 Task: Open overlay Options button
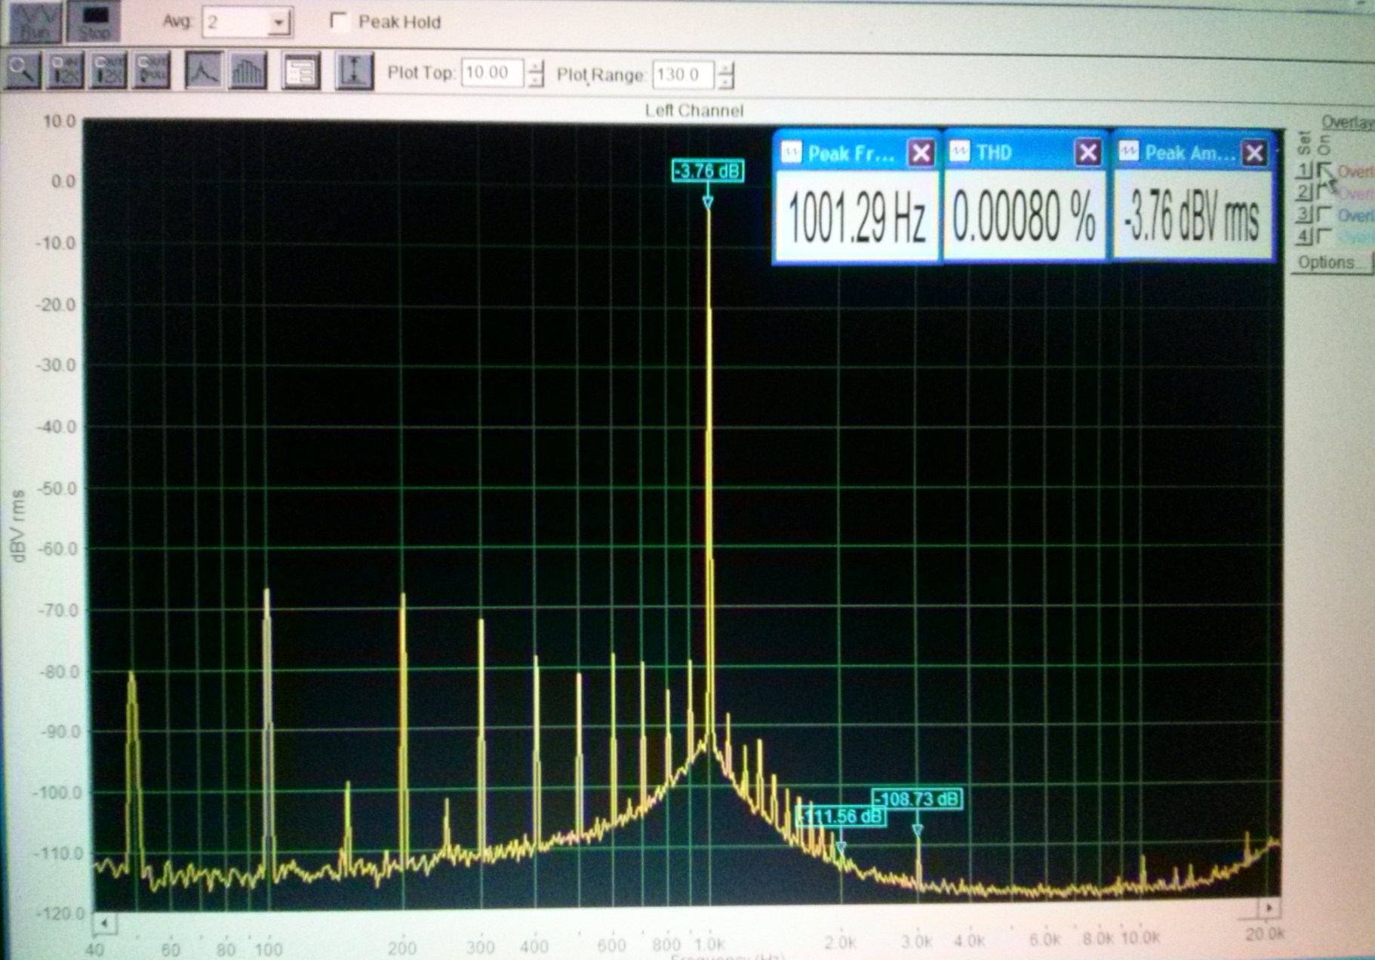[x=1331, y=263]
